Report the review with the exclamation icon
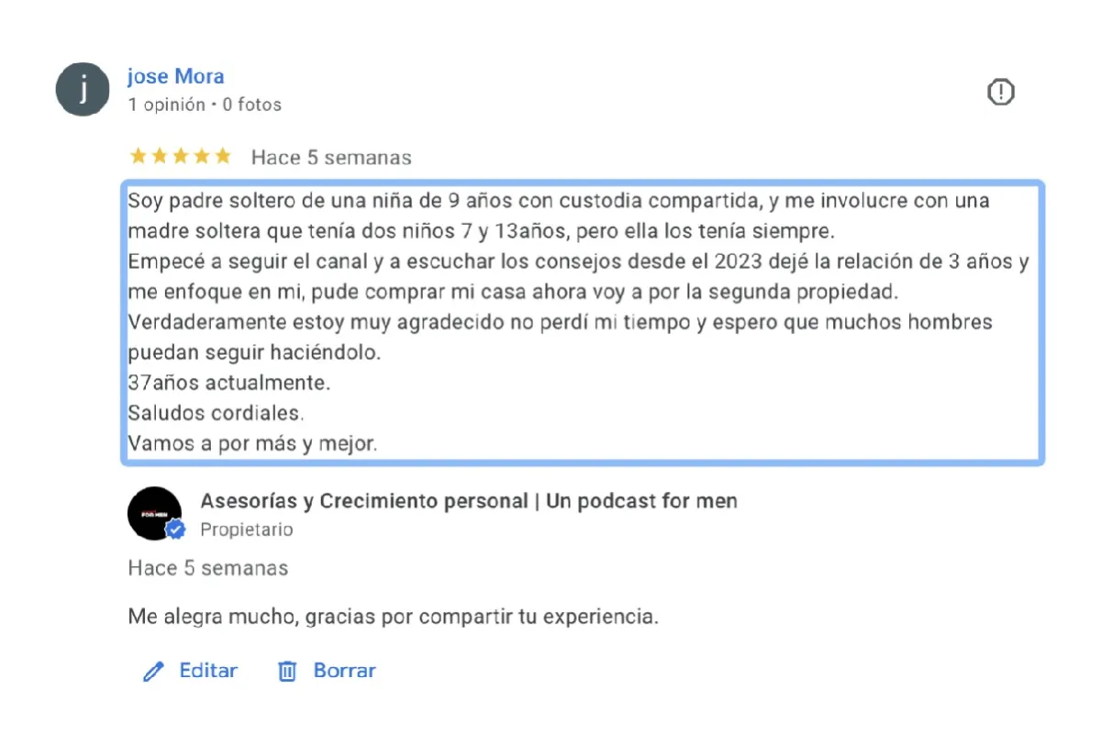The width and height of the screenshot is (1101, 734). [1000, 92]
